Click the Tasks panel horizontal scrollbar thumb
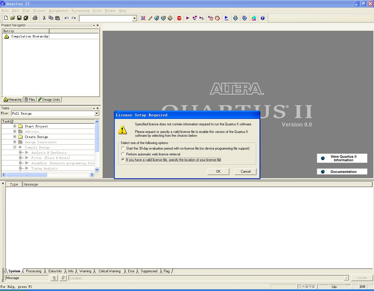The width and height of the screenshot is (374, 291). (27, 175)
